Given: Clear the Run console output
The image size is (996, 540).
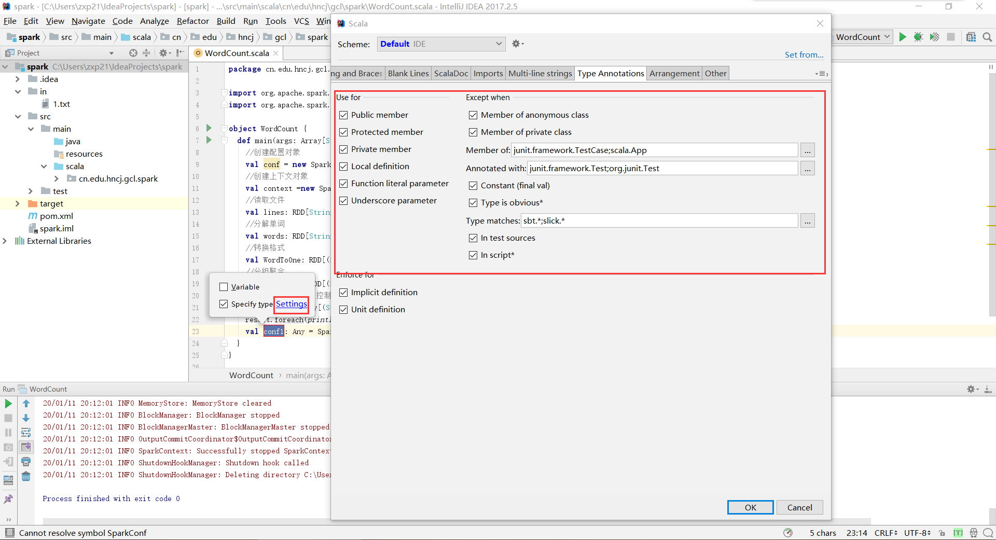Looking at the screenshot, I should (x=26, y=476).
